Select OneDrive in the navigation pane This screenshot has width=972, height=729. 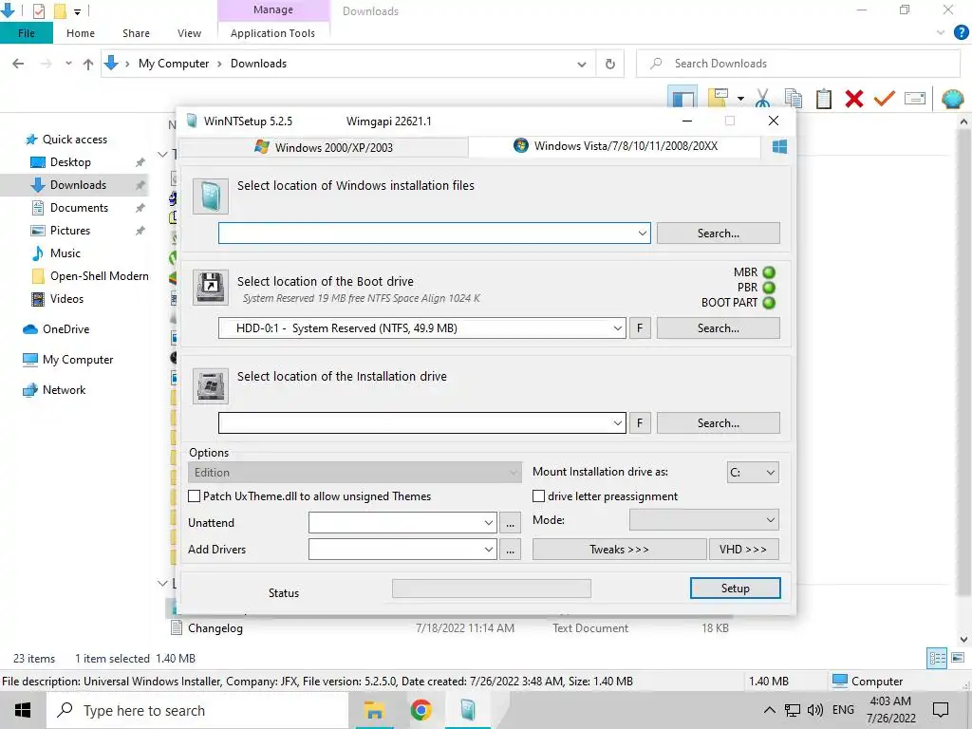coord(65,329)
